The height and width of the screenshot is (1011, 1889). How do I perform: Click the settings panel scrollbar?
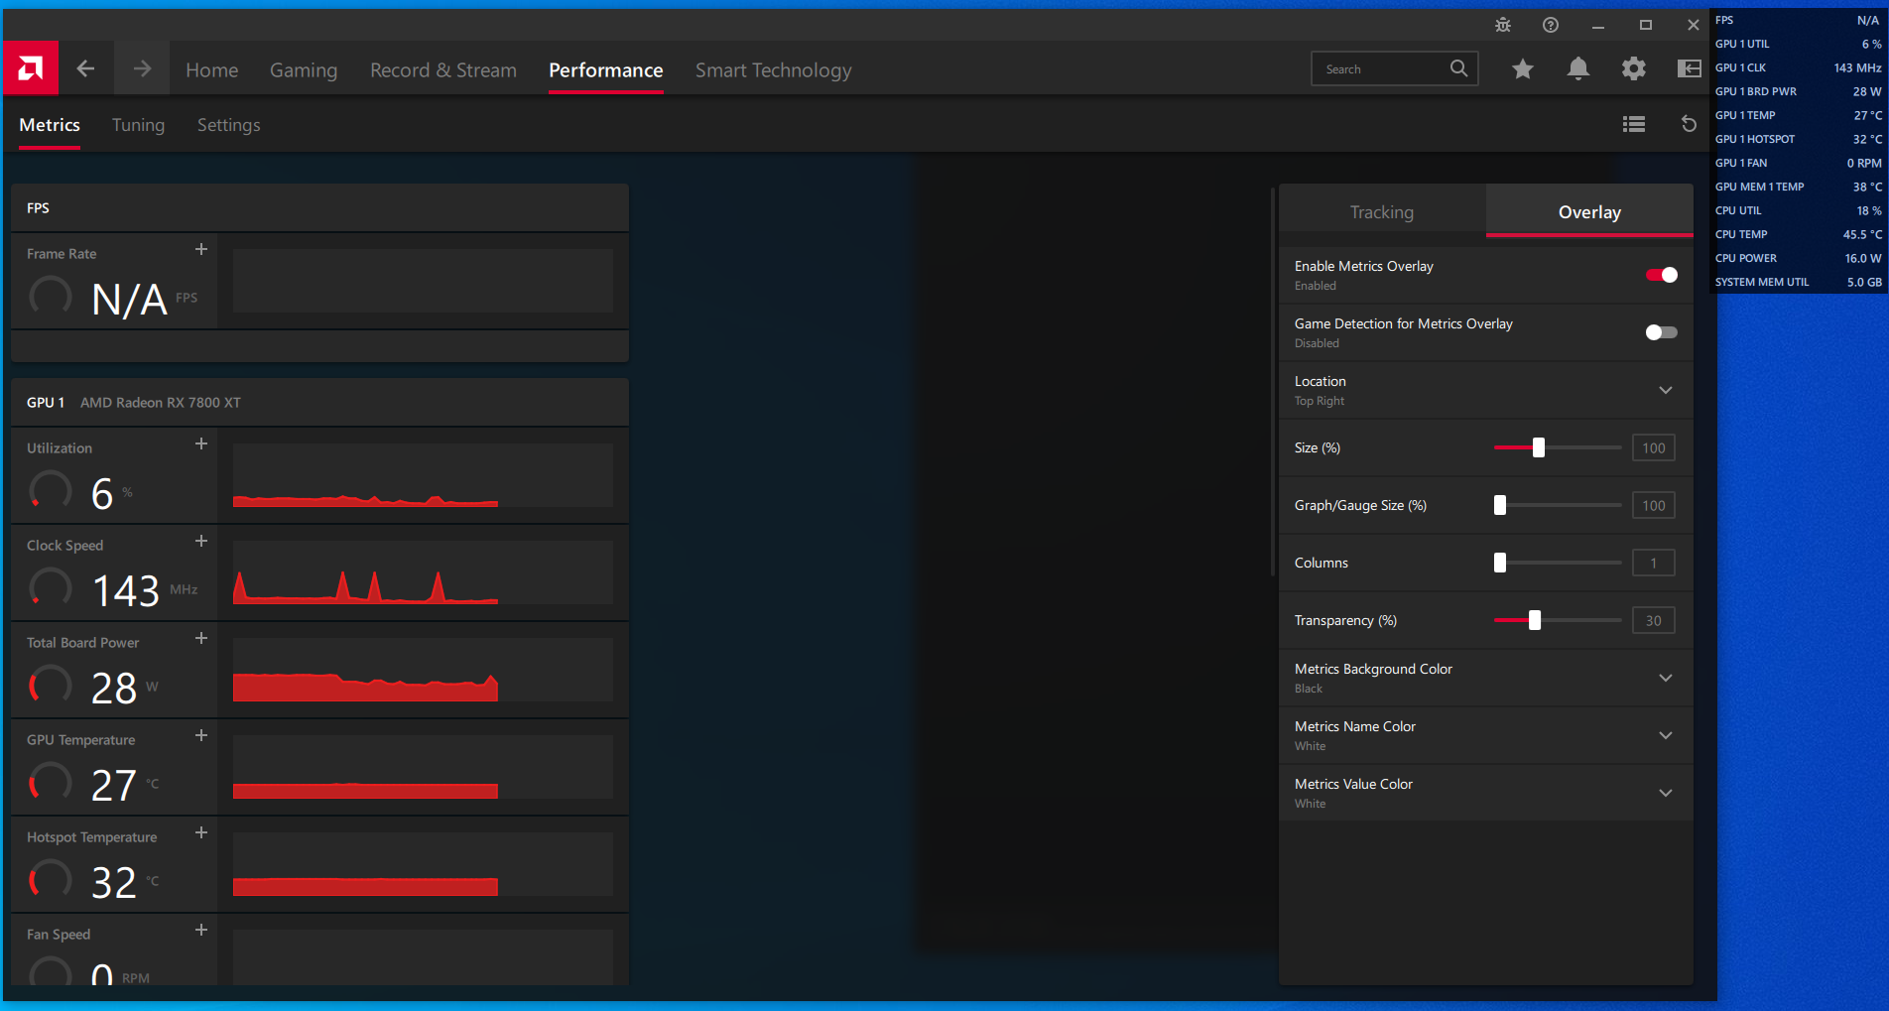click(1272, 381)
